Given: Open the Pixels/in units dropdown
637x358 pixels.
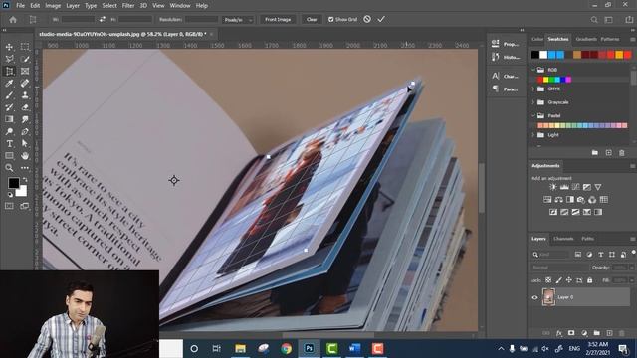Looking at the screenshot, I should 238,20.
